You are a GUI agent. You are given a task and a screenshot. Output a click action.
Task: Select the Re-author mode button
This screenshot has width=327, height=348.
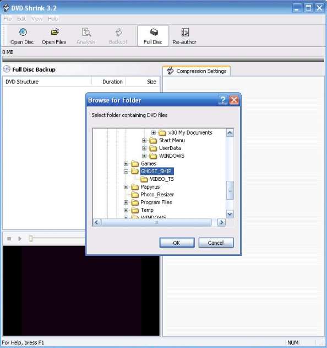pyautogui.click(x=184, y=36)
